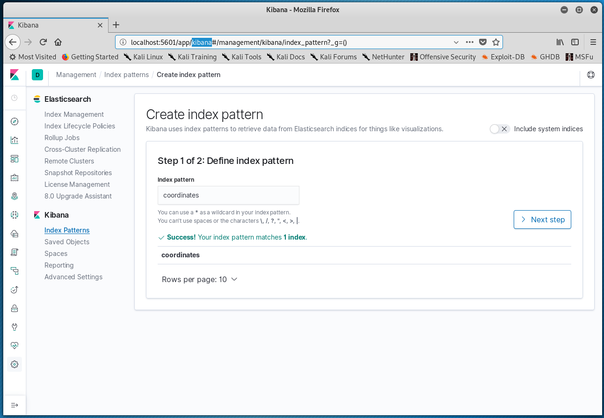Open Maps from the map pin icon
The height and width of the screenshot is (418, 604).
tap(15, 196)
